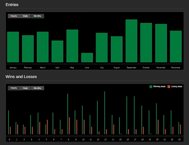
Task: Click the 'November' axis label
Action: tap(161, 68)
